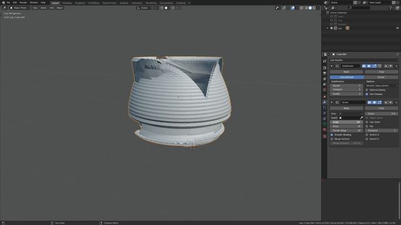
Task: Open the Material properties tab
Action: [x=325, y=129]
